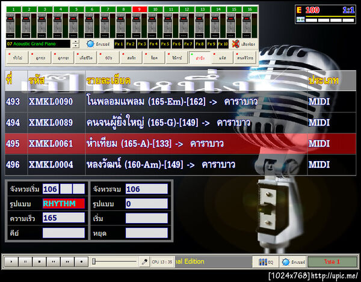
Task: Toggle MIDI channel 1 button
Action: pos(14,9)
